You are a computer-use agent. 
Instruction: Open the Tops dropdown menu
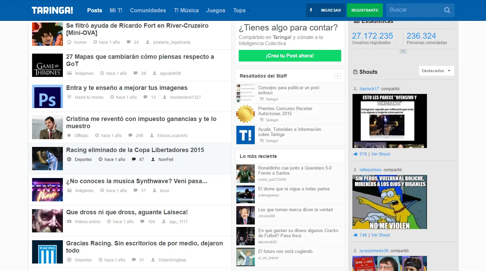(241, 10)
